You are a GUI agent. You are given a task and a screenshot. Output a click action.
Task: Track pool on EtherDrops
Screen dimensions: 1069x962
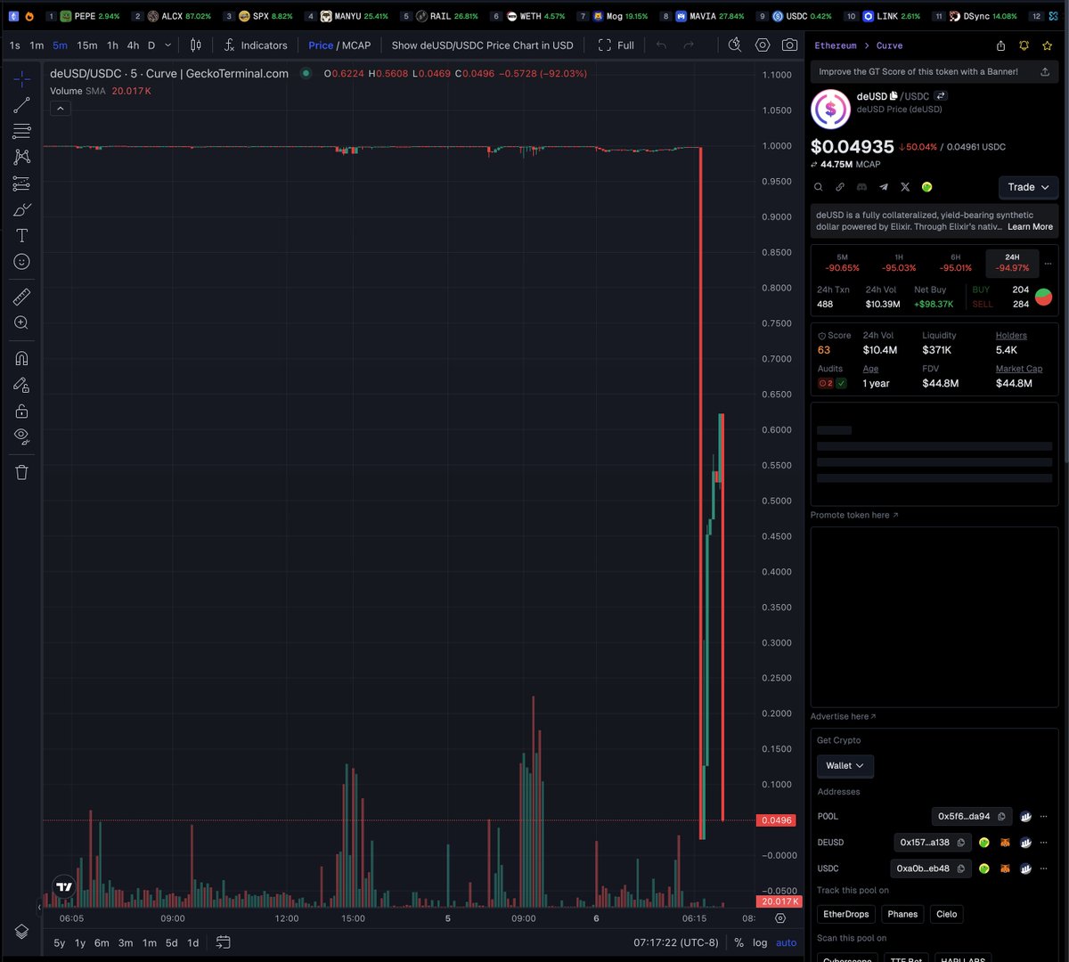(x=845, y=914)
